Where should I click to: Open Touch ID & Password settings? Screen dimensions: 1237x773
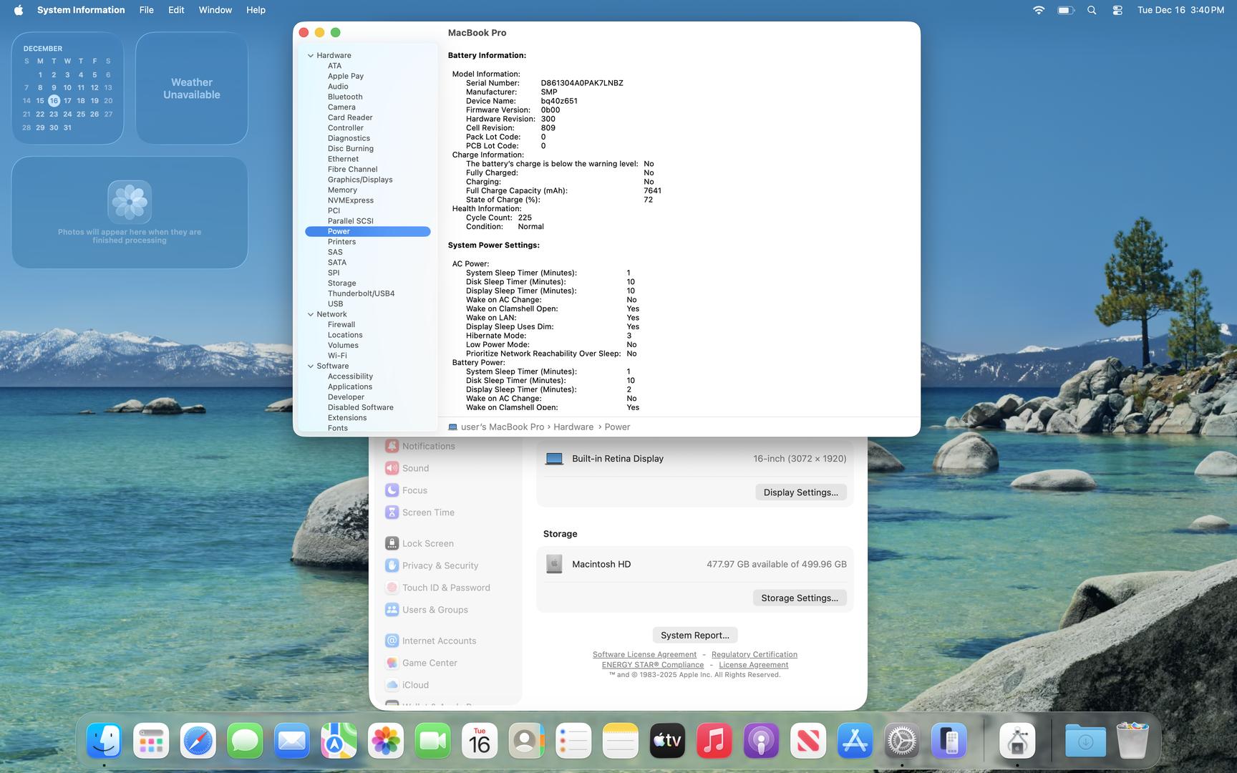[x=445, y=588]
